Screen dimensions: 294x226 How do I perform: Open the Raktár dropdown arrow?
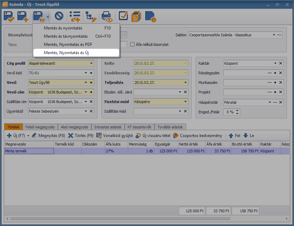click(x=275, y=63)
